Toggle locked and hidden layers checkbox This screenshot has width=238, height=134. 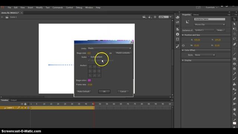[x=89, y=60]
